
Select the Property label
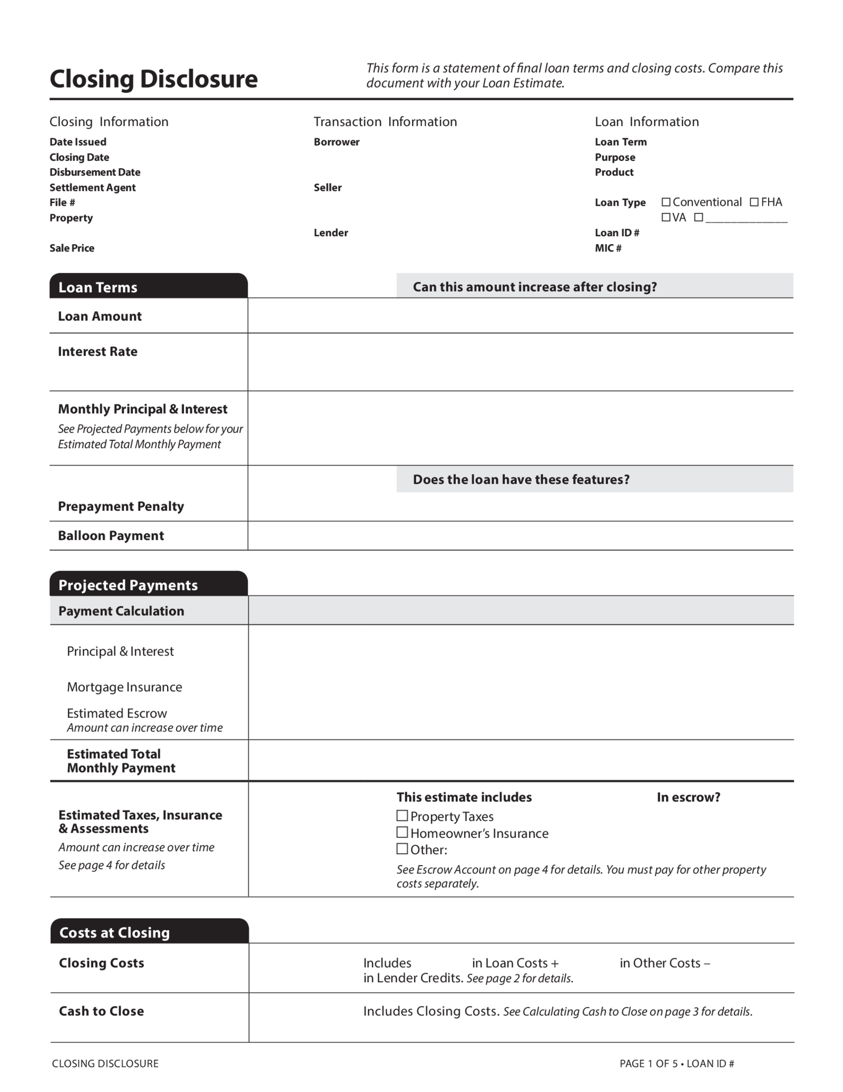point(71,218)
